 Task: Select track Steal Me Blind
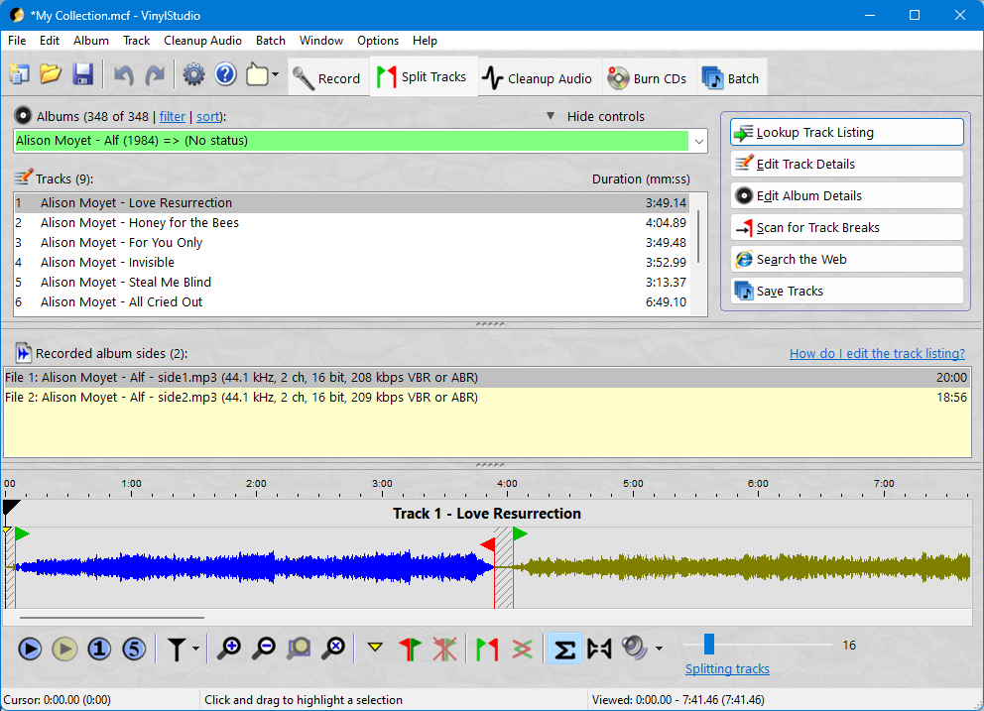(x=351, y=283)
